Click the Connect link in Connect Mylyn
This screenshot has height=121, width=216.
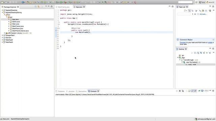point(183,43)
